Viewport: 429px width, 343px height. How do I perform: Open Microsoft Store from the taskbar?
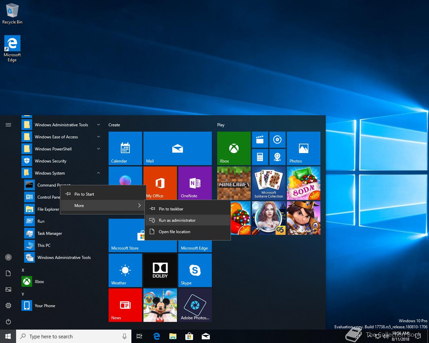click(189, 336)
